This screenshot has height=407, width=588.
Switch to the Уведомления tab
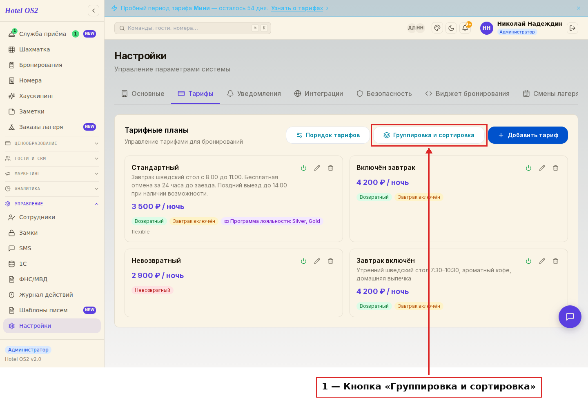click(x=254, y=94)
